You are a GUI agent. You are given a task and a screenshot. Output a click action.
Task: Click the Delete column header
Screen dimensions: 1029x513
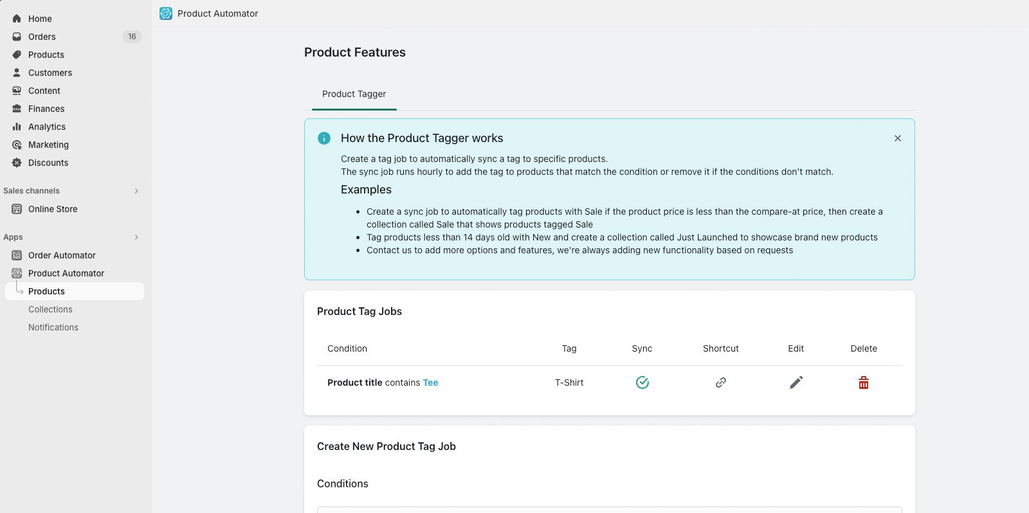point(864,348)
